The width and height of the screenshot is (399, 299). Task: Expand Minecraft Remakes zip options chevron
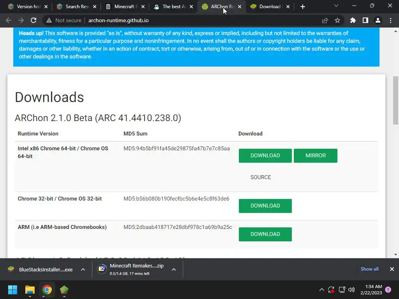pyautogui.click(x=174, y=269)
